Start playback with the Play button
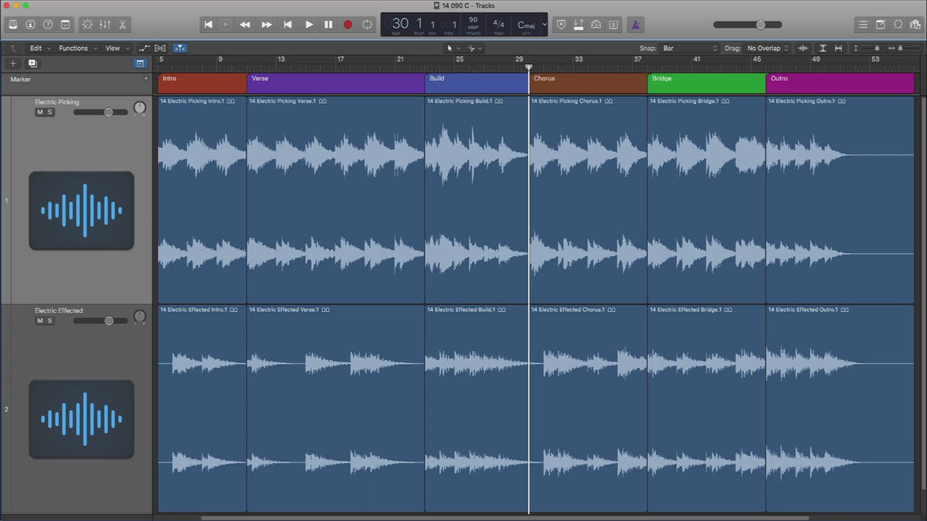 click(309, 25)
